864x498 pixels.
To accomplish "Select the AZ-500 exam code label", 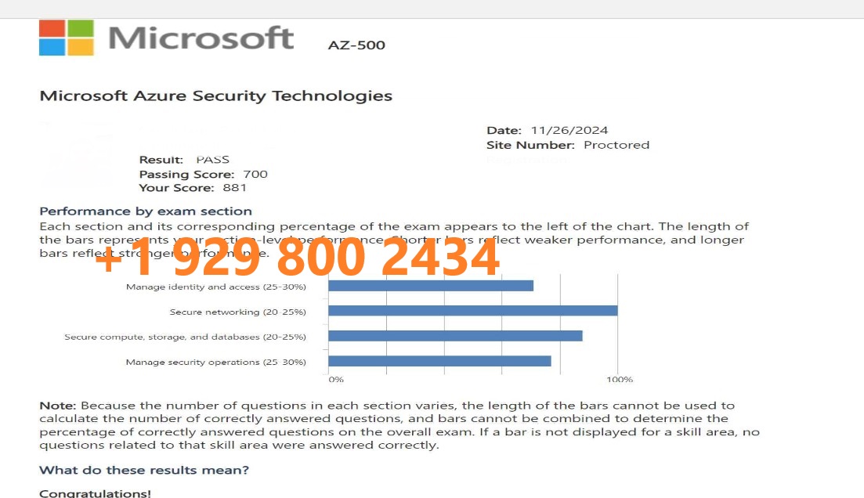I will (x=356, y=45).
